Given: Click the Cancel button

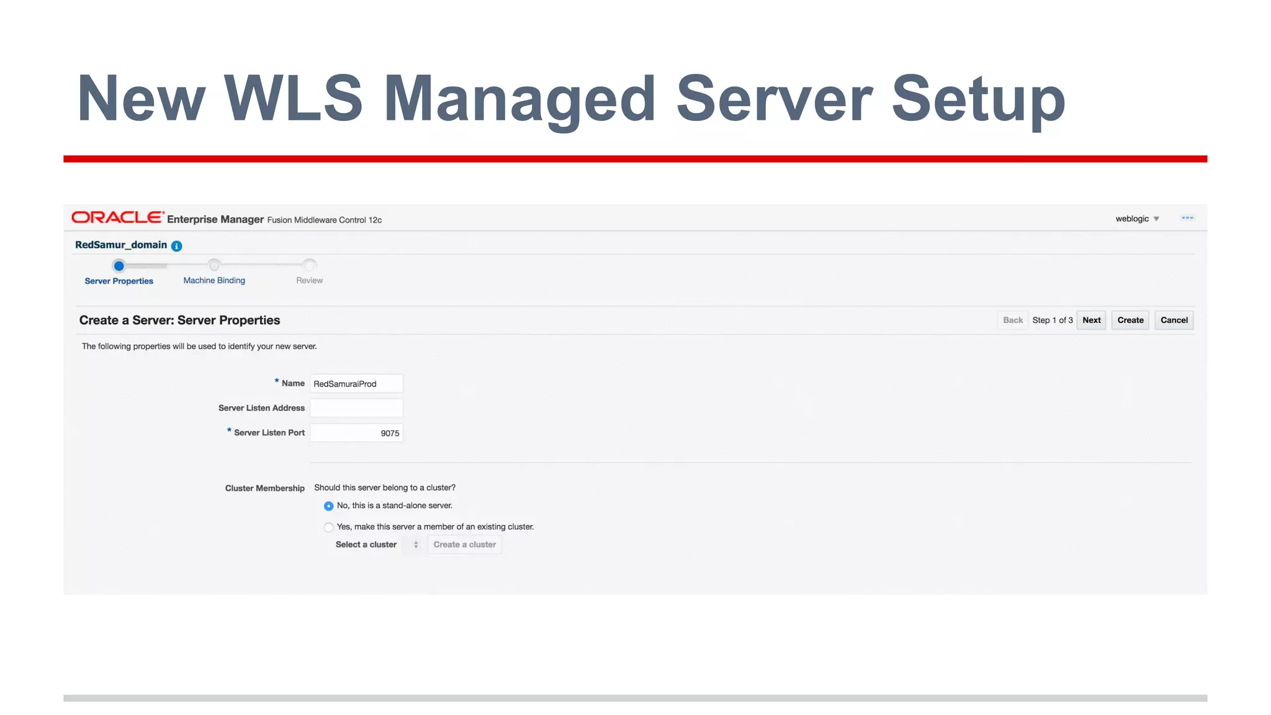Looking at the screenshot, I should coord(1174,320).
